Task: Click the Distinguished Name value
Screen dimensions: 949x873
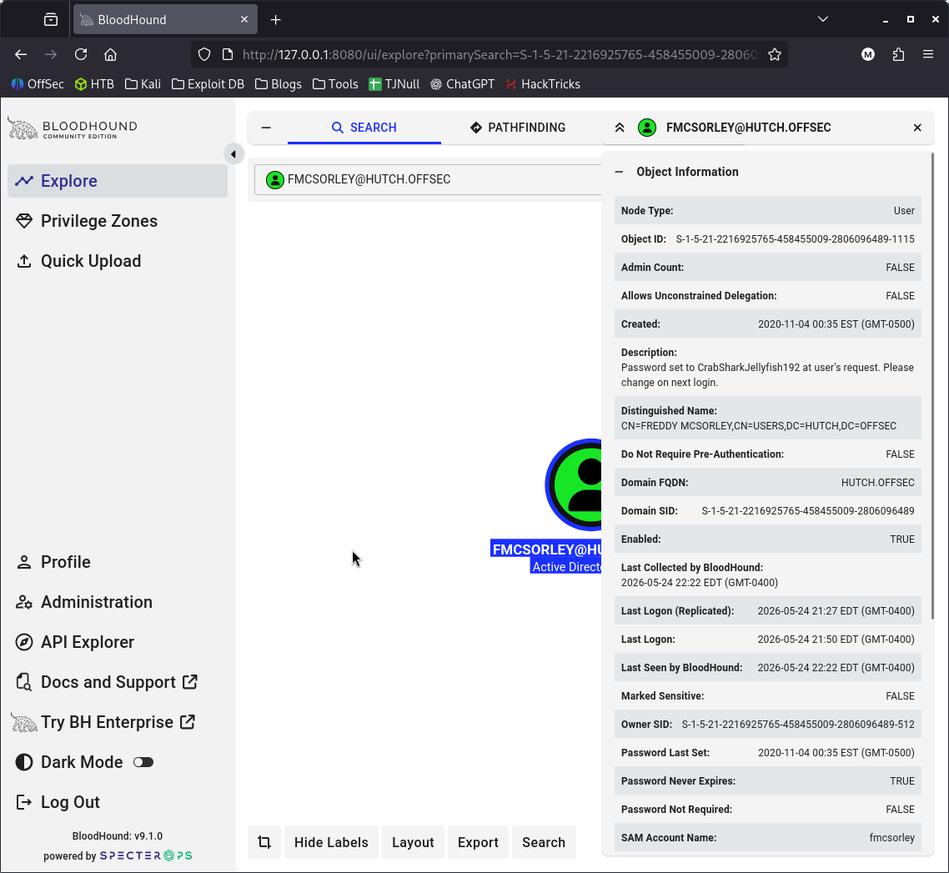Action: (x=758, y=426)
